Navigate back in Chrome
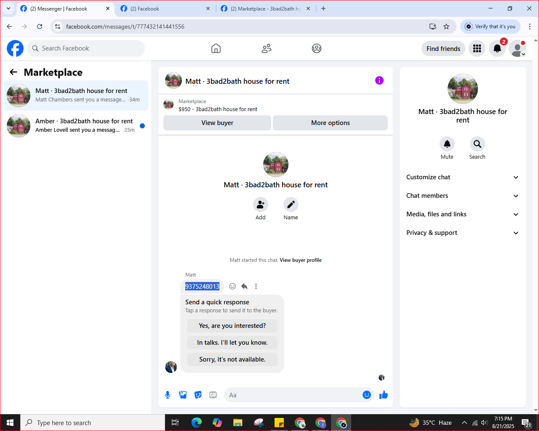 click(x=9, y=27)
